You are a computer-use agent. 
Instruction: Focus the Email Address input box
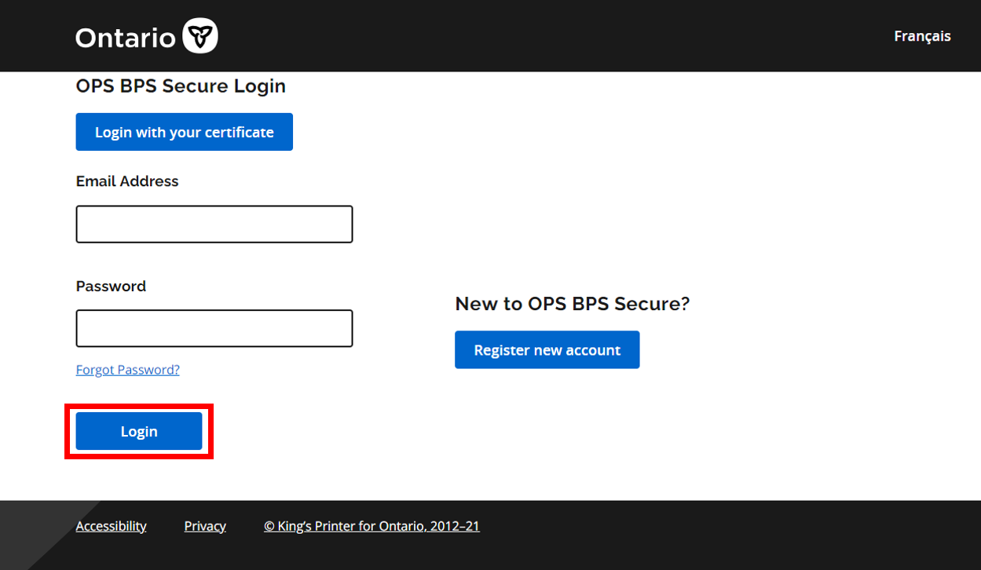(214, 225)
